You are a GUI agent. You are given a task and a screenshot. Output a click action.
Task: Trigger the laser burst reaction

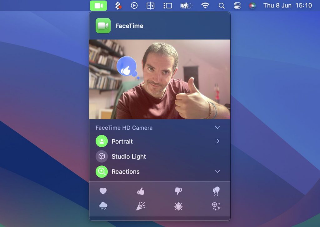178,206
